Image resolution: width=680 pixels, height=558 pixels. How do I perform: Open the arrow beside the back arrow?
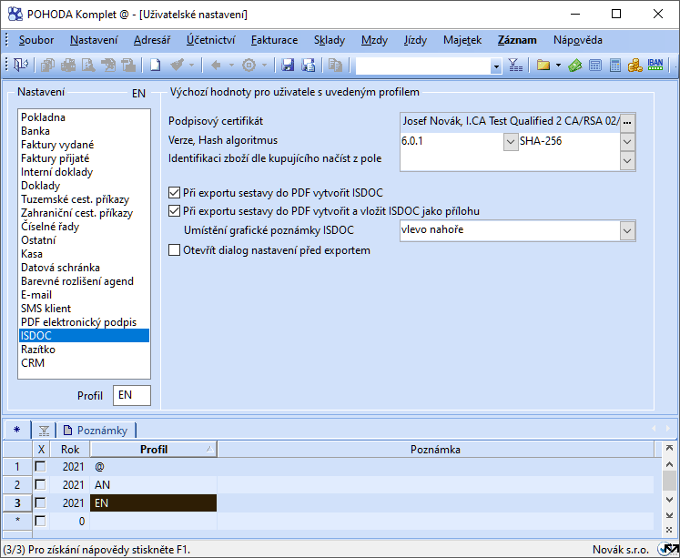coord(231,65)
